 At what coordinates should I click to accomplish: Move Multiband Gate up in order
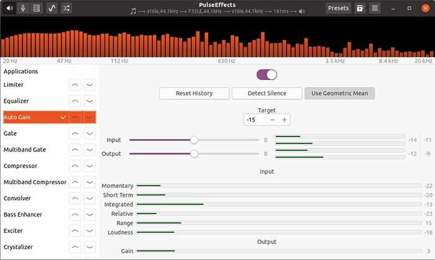[x=75, y=150]
